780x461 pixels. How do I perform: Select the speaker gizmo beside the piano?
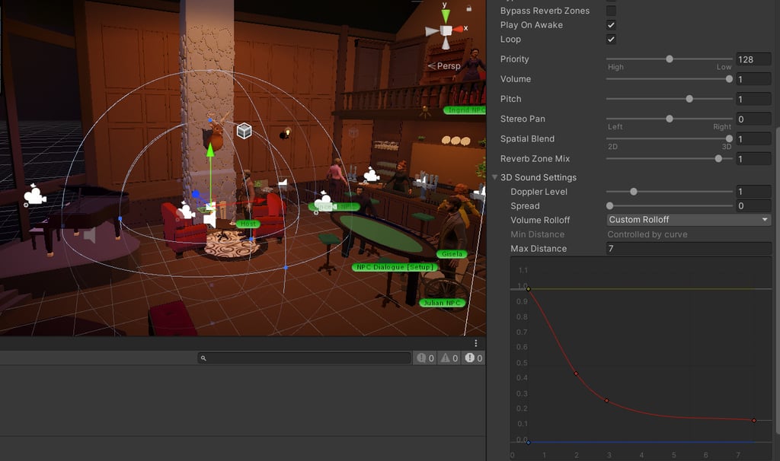pyautogui.click(x=90, y=235)
